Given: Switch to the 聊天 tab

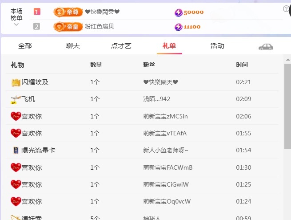Looking at the screenshot, I should tap(73, 46).
